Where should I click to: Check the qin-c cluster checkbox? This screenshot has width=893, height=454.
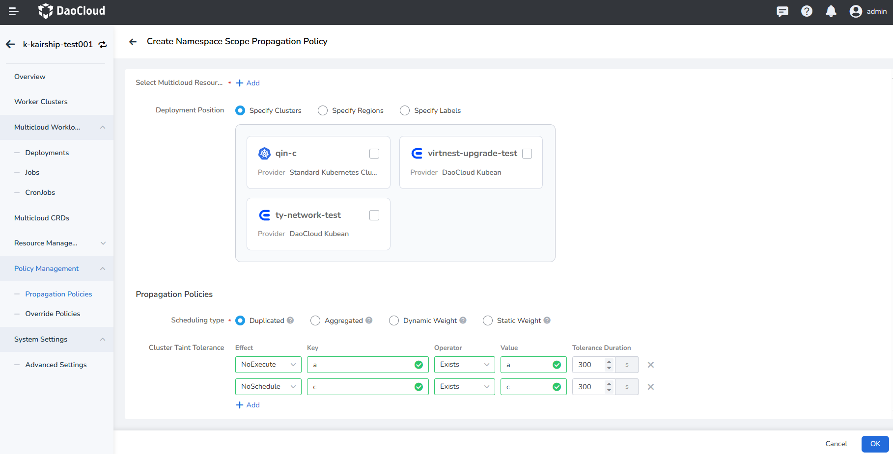click(x=374, y=154)
